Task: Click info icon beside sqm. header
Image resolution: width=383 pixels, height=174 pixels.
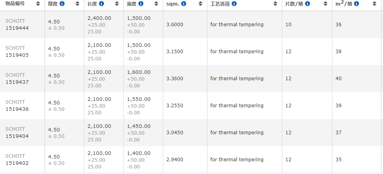Action: click(183, 4)
